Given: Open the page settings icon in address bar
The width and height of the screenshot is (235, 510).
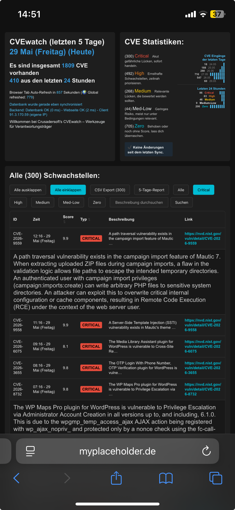Looking at the screenshot, I should coord(30,451).
